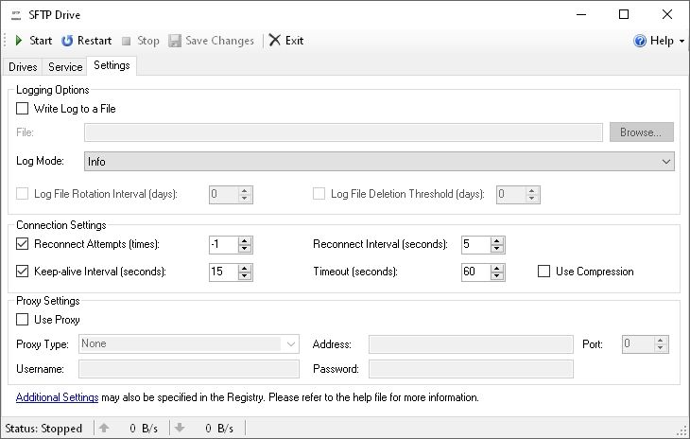Click the proxy Address input field

click(471, 344)
